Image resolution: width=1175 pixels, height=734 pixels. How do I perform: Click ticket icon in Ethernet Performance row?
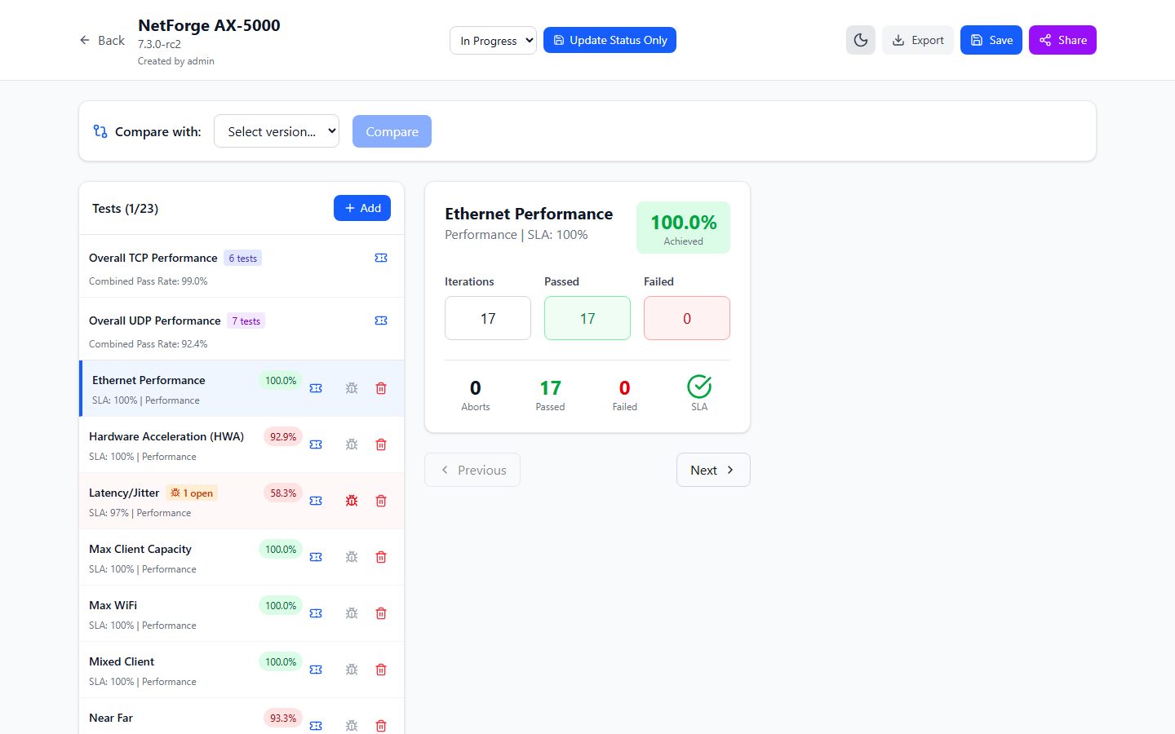point(316,388)
